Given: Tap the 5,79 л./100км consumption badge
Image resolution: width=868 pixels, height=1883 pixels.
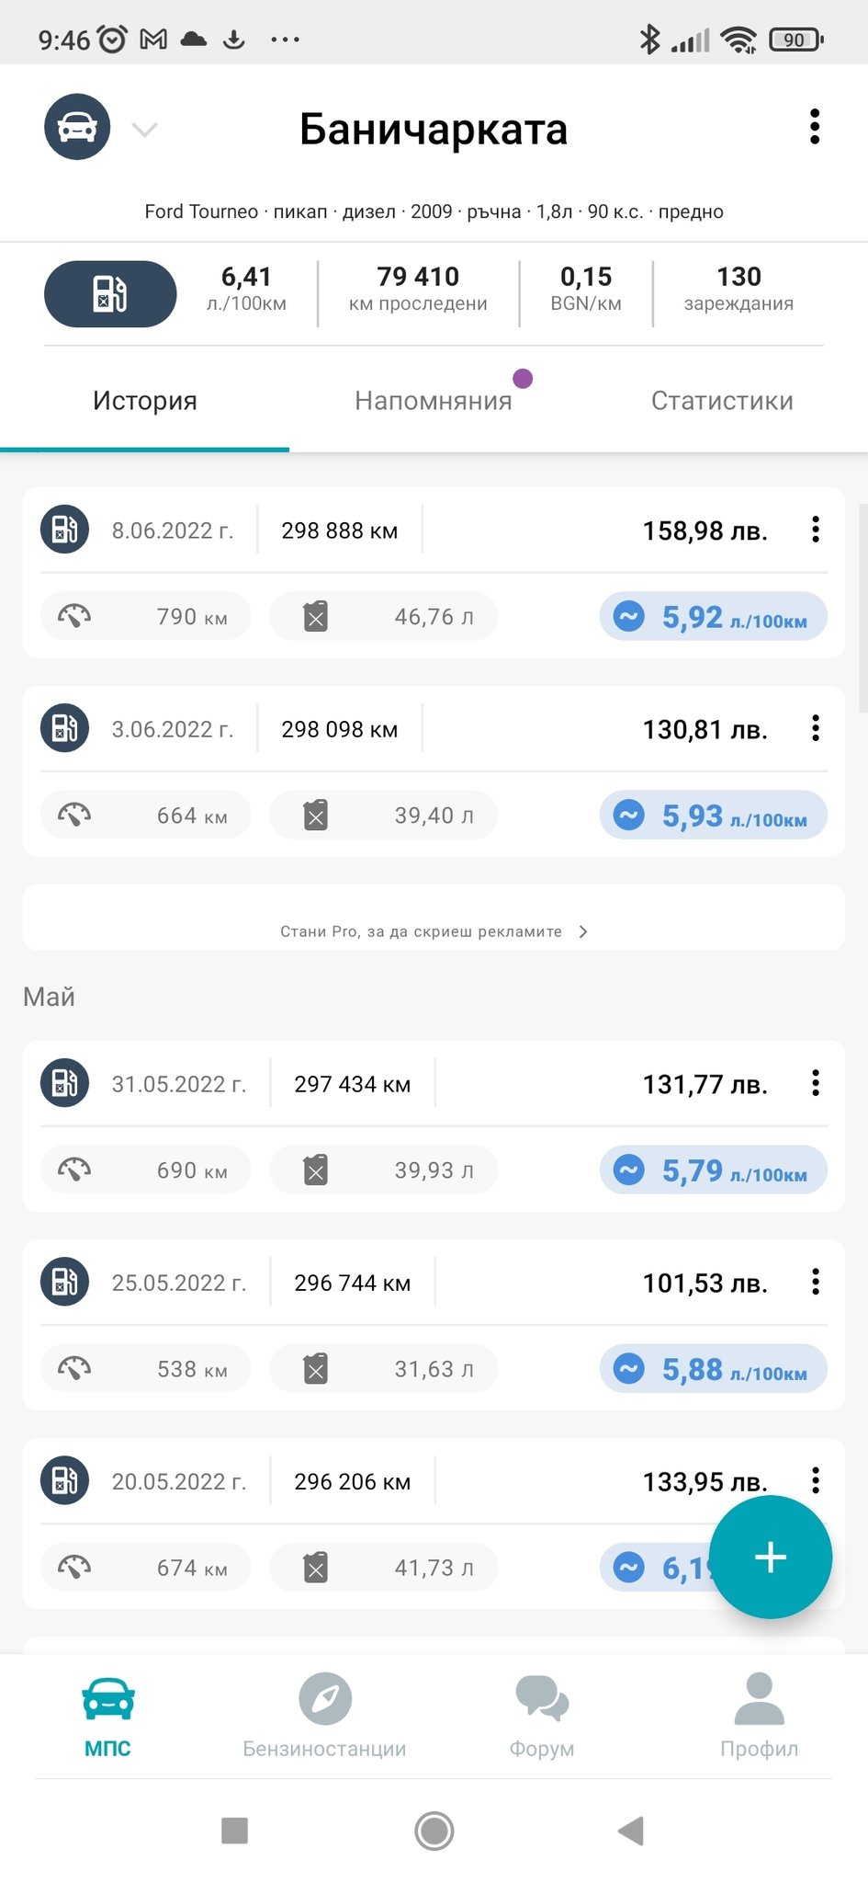Looking at the screenshot, I should (714, 1170).
